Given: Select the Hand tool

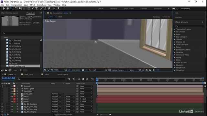Looking at the screenshot, I should click(x=8, y=9).
